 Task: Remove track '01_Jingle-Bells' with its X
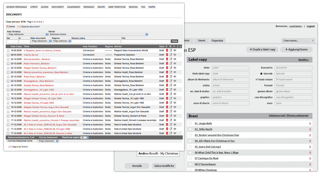[310, 124]
